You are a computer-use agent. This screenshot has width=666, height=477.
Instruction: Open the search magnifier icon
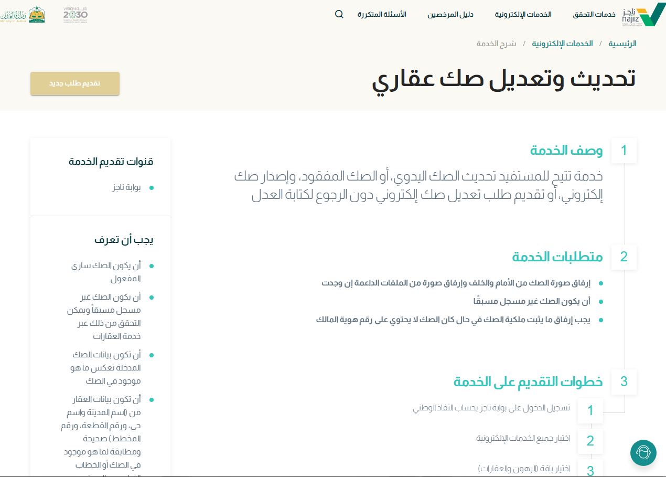339,14
